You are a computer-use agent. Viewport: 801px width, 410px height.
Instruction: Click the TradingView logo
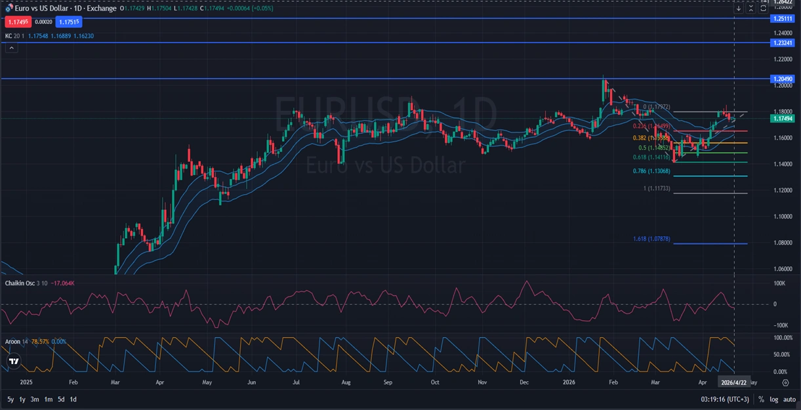(12, 361)
